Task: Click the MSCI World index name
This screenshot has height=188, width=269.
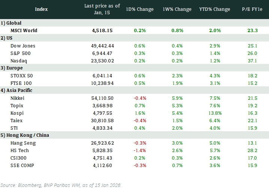Action: (x=24, y=30)
